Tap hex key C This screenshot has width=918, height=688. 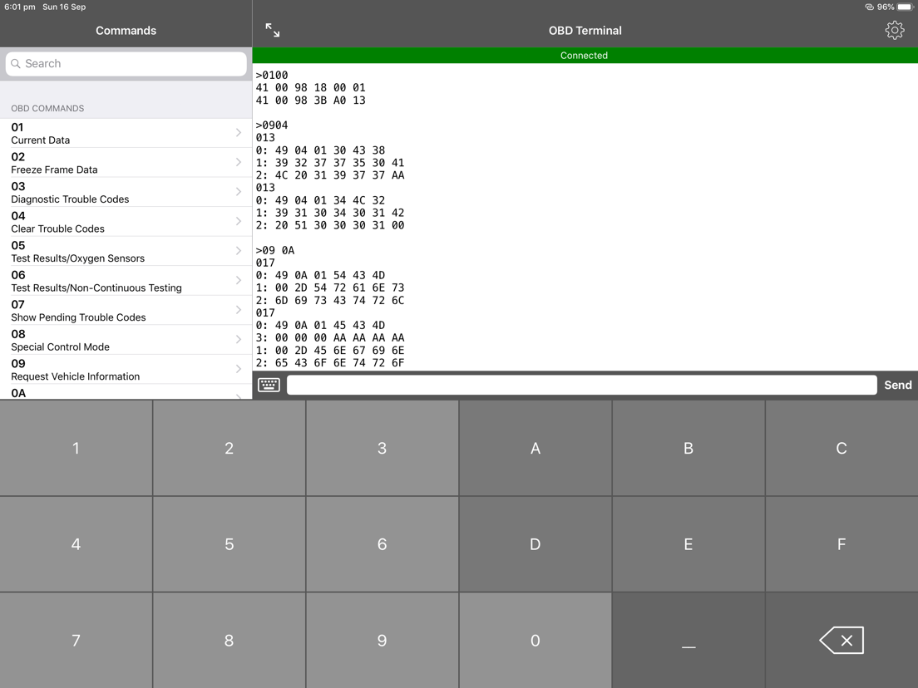pyautogui.click(x=841, y=448)
